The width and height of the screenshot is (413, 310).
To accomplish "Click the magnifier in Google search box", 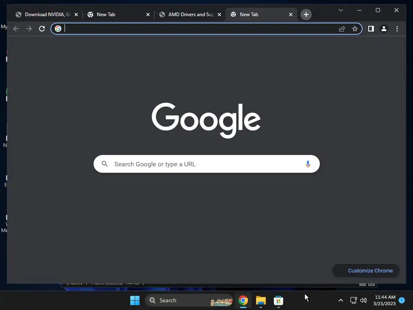I will click(x=104, y=164).
